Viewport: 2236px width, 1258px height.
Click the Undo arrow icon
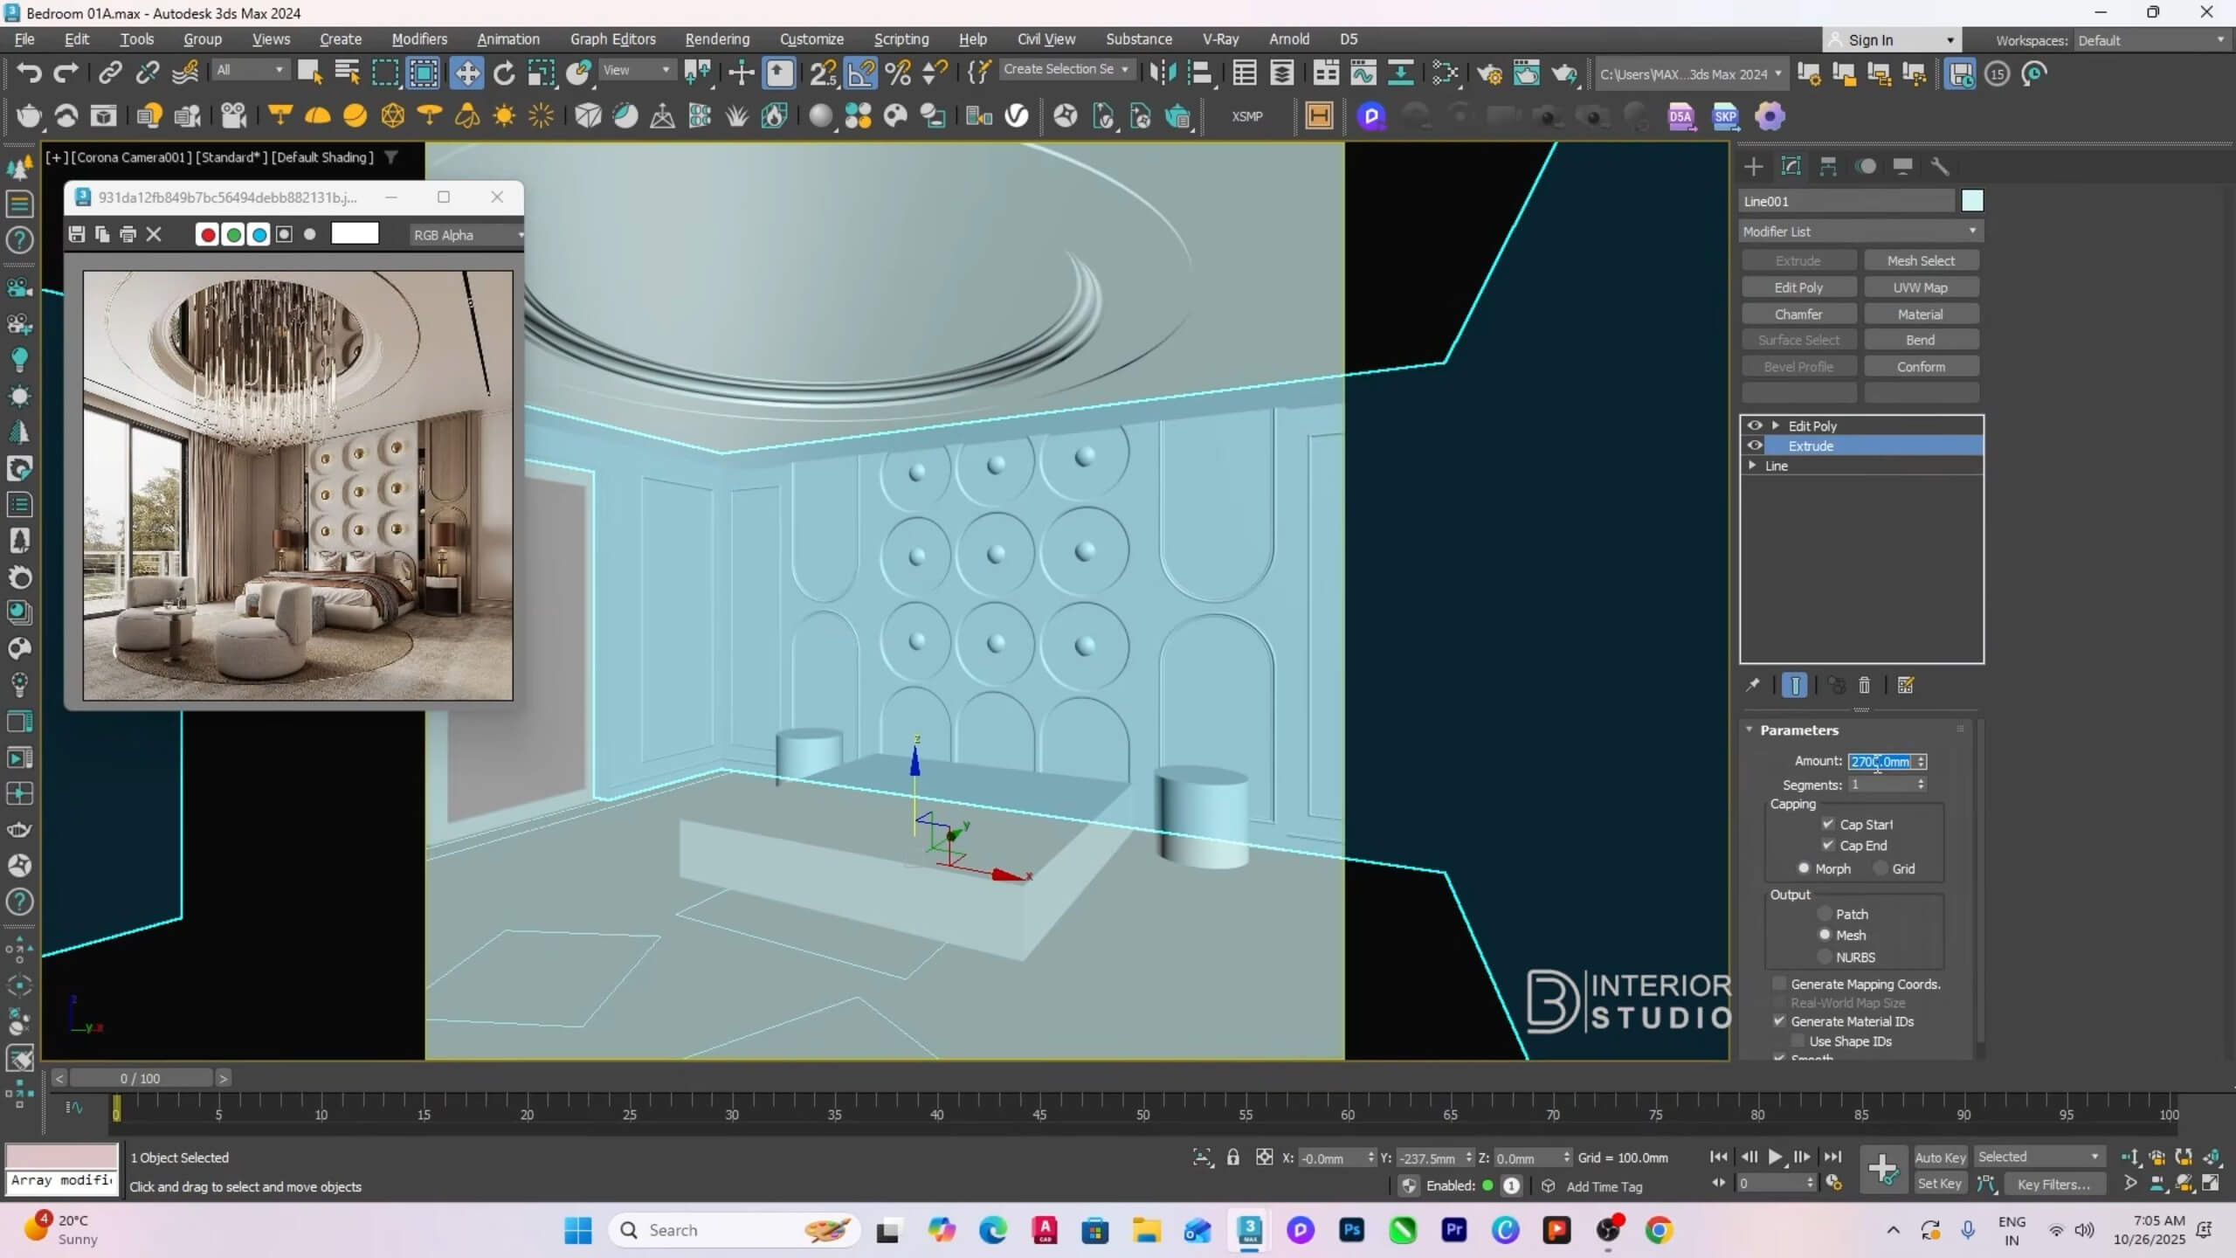tap(29, 73)
